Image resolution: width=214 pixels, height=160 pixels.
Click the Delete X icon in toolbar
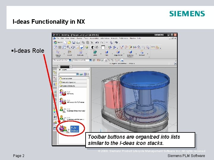pyautogui.click(x=92, y=43)
